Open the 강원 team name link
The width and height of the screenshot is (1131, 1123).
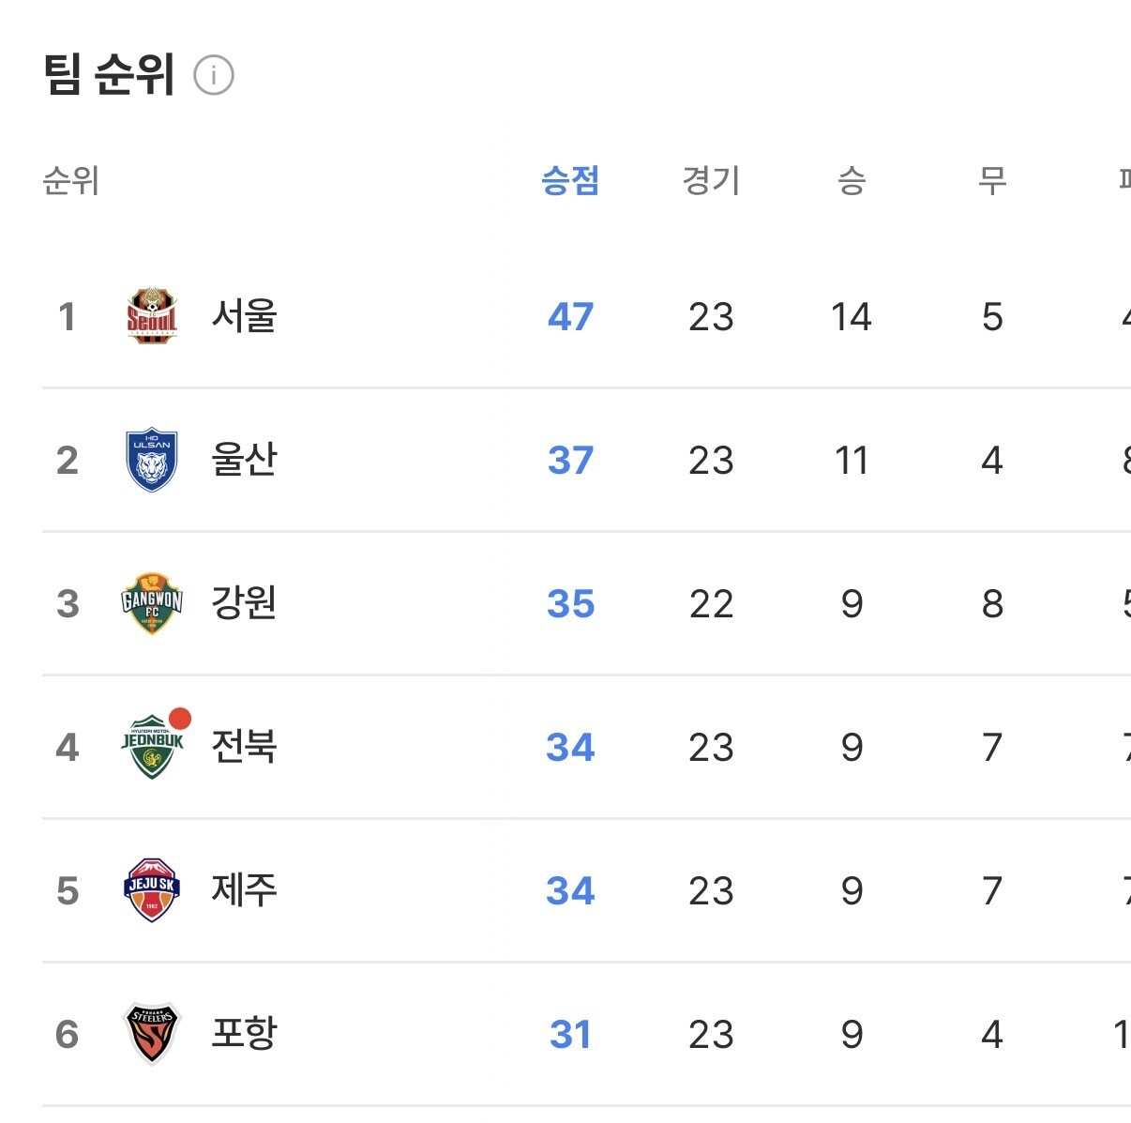coord(244,603)
